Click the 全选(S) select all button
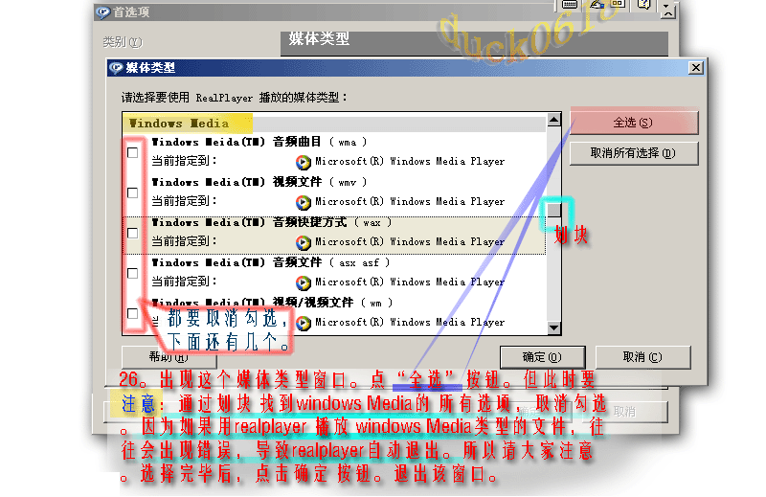Screen dimensions: 766x497 (x=634, y=123)
